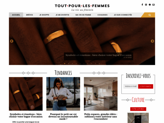Image resolution: width=164 pixels, height=123 pixels.
Task: Click the C'est parti! subscribe button
Action: point(145,86)
